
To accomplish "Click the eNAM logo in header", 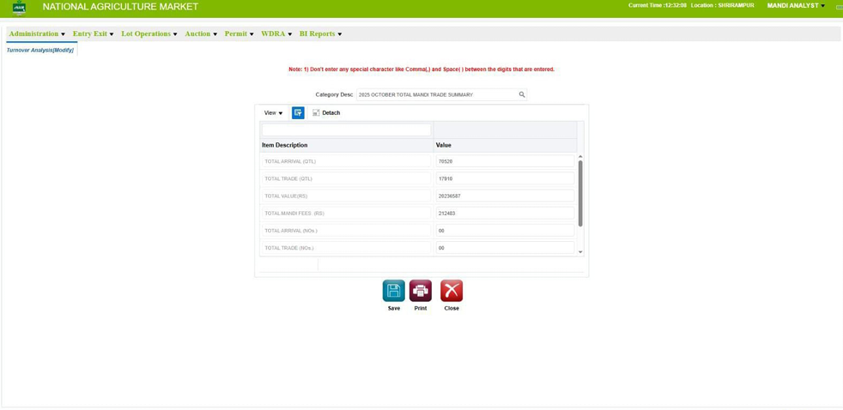I will (x=19, y=8).
